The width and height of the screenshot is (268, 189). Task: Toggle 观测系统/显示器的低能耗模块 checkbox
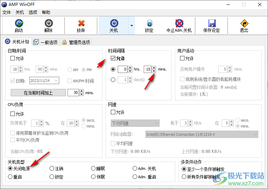click(x=182, y=79)
